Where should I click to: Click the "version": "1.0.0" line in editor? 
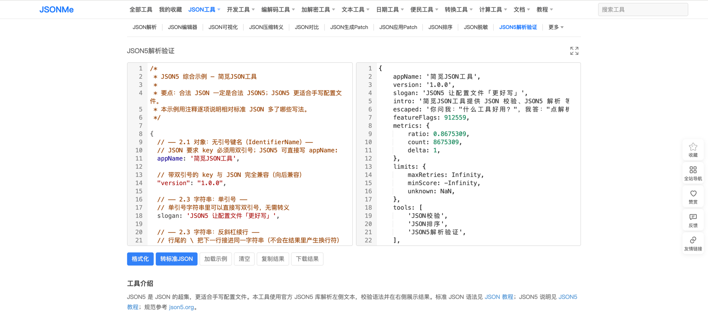(192, 183)
